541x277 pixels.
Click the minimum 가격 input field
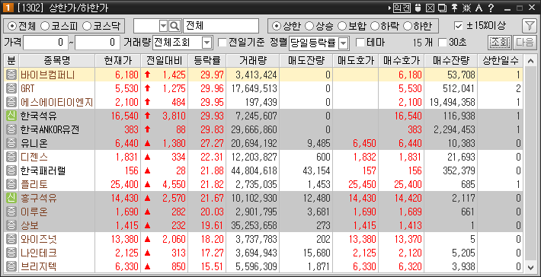pos(45,43)
